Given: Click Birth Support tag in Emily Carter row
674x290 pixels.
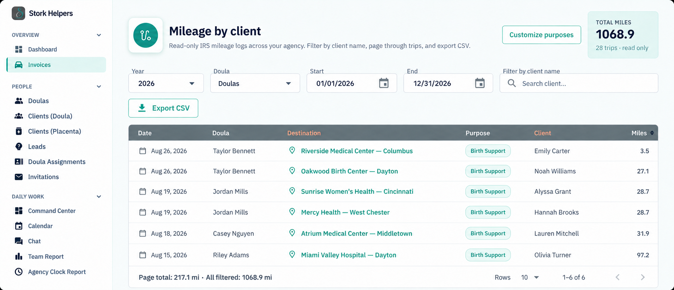Looking at the screenshot, I should [x=488, y=151].
